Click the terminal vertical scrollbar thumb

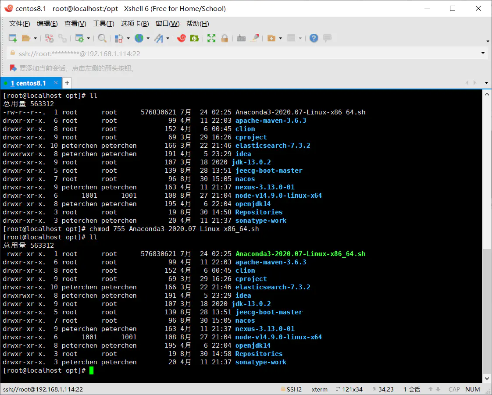click(487, 311)
